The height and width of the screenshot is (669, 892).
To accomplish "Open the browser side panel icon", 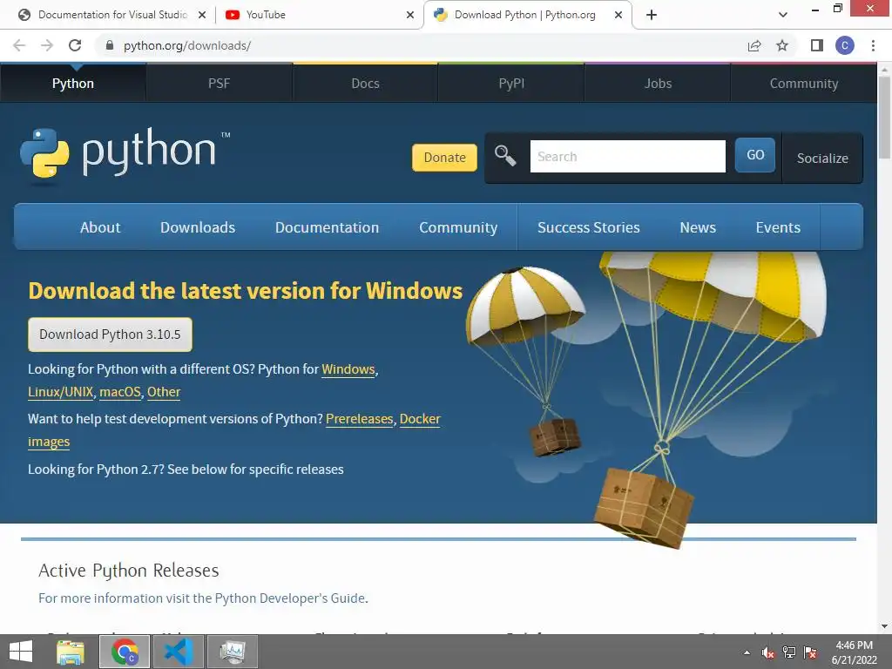I will 817,45.
